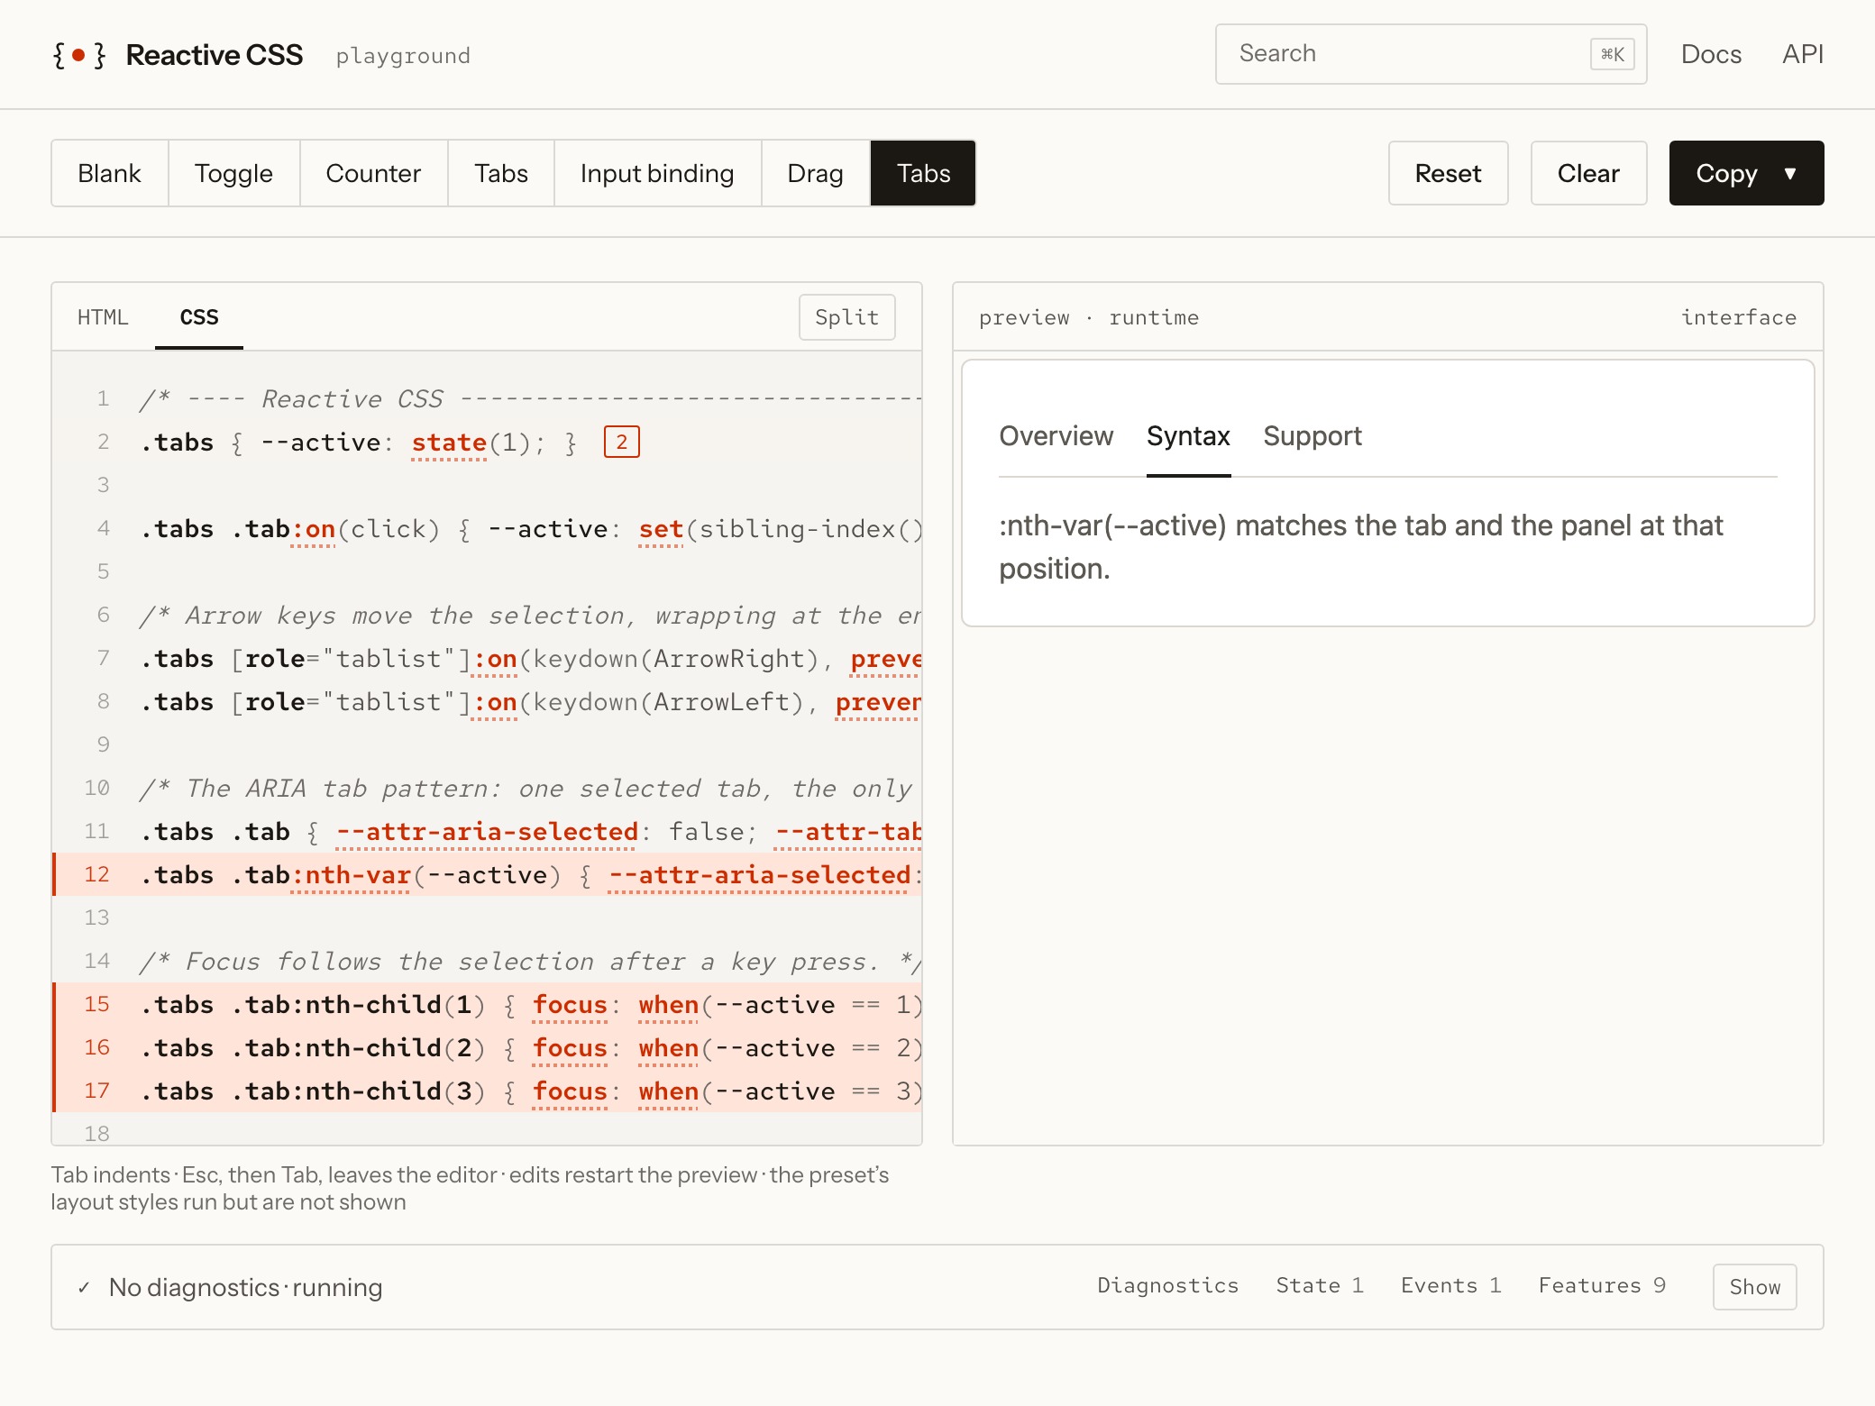Select the Blank preset
Image resolution: width=1875 pixels, height=1406 pixels.
pyautogui.click(x=110, y=173)
